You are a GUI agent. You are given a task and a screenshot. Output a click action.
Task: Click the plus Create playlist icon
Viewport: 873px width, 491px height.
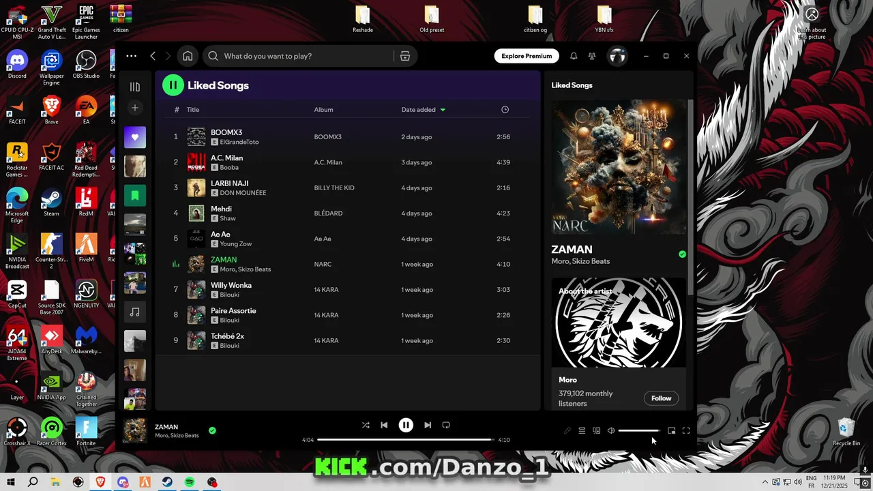135,108
